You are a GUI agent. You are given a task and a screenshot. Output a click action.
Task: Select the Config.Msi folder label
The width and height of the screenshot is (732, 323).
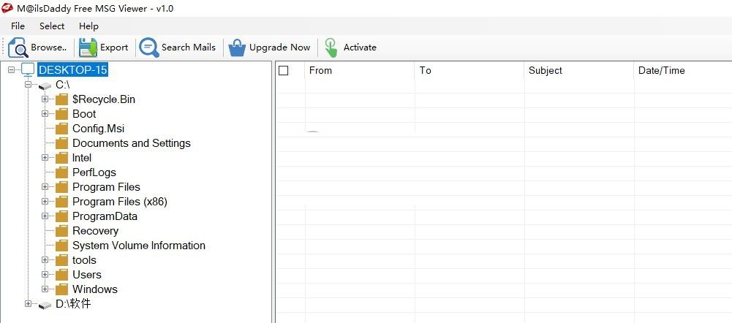pos(99,129)
